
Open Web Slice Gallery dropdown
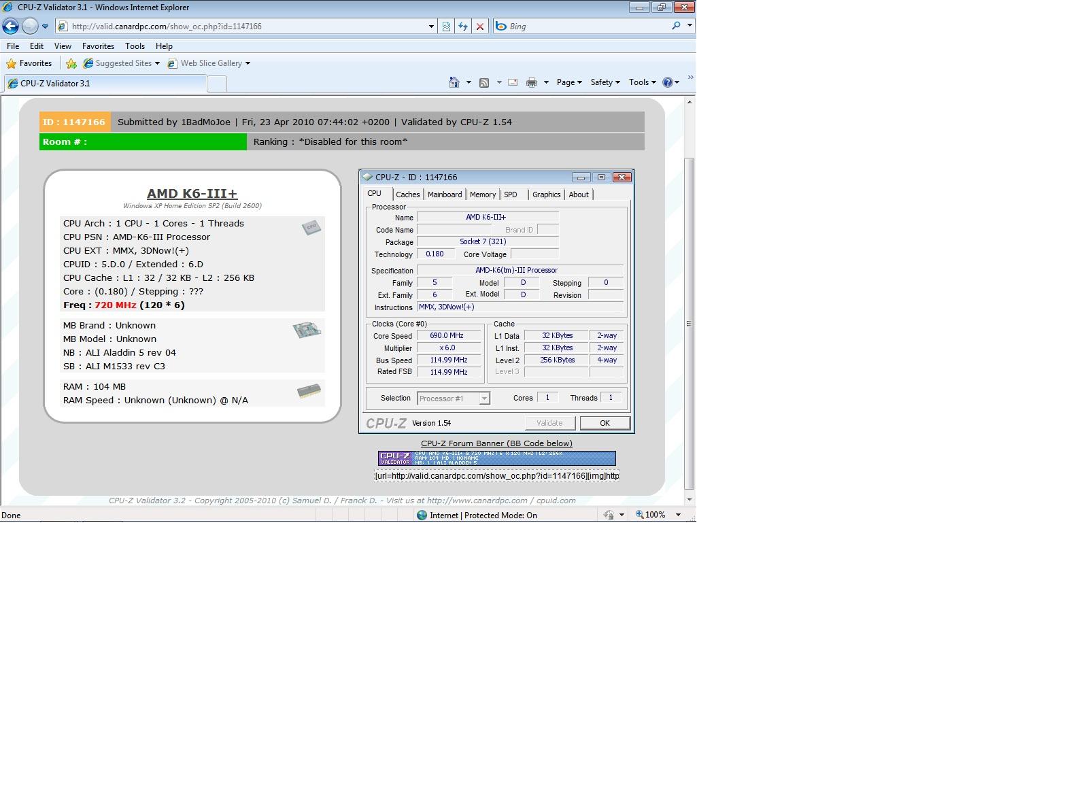[x=209, y=63]
